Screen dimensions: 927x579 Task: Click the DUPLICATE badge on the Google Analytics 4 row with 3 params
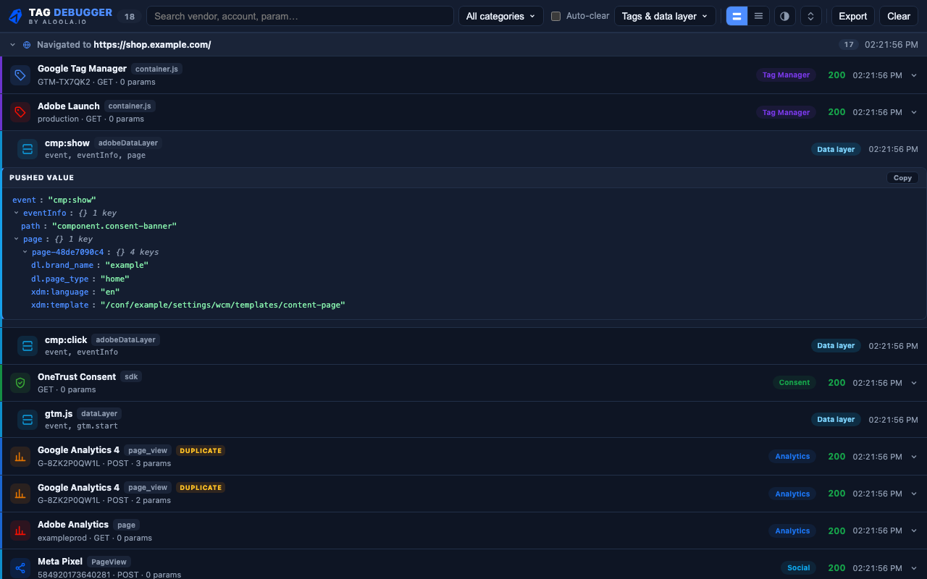(x=201, y=450)
